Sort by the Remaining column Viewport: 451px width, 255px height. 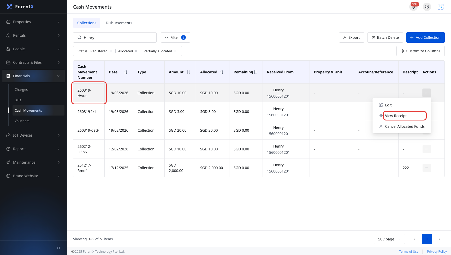[x=255, y=72]
